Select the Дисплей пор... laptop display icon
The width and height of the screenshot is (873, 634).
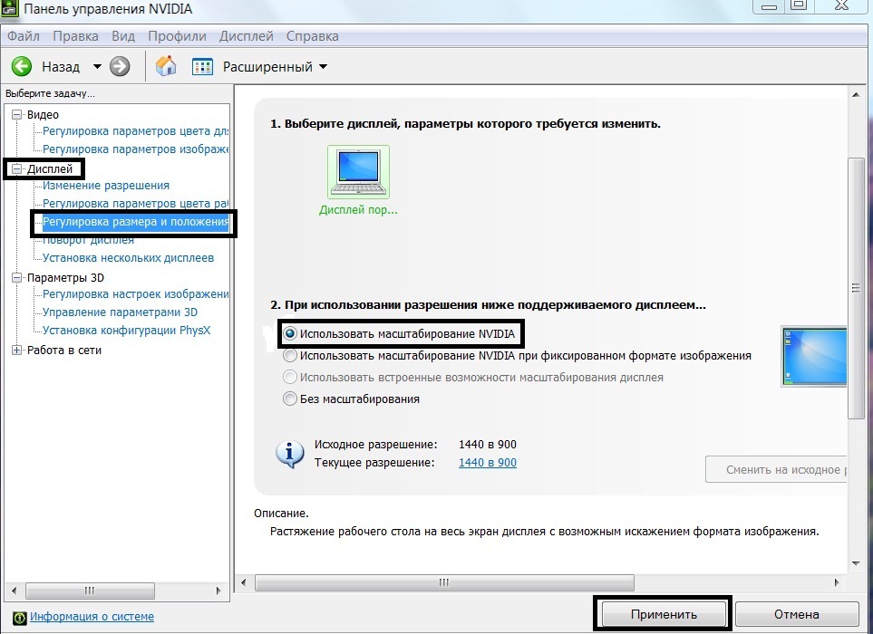click(x=358, y=172)
